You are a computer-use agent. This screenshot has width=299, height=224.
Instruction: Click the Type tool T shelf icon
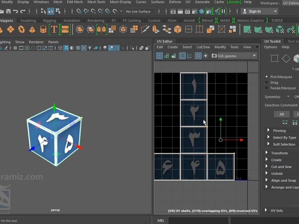pos(54,29)
